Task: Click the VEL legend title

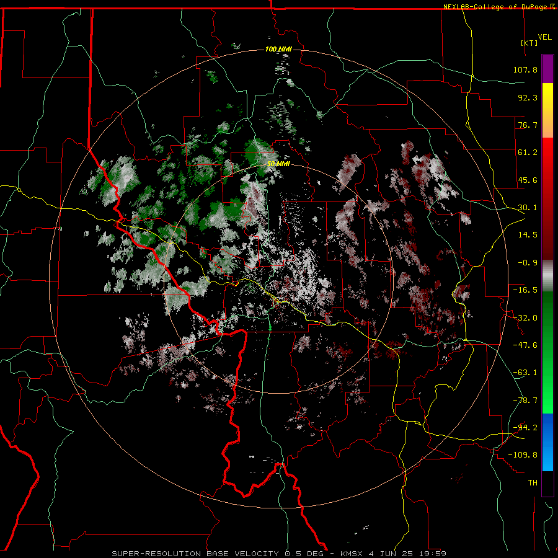Action: (544, 37)
